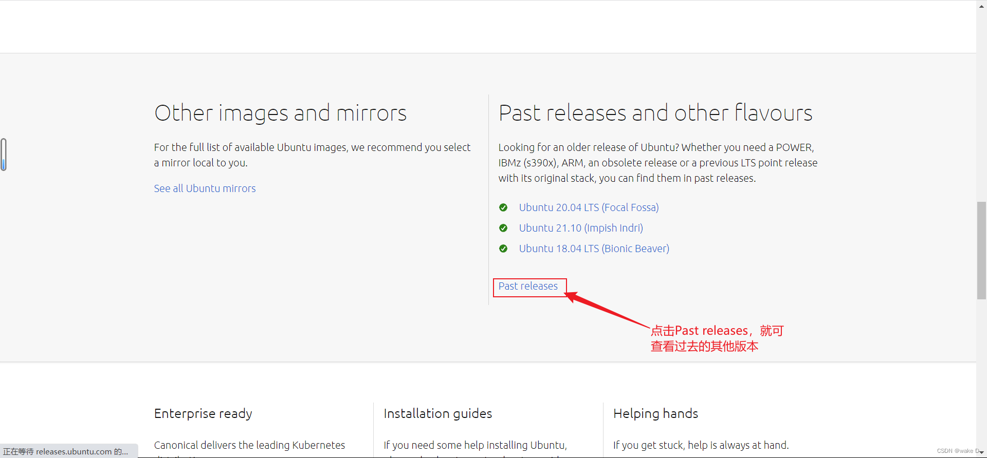Open Ubuntu 20.04 LTS (Focal Fossa) link
Image resolution: width=987 pixels, height=458 pixels.
click(589, 207)
